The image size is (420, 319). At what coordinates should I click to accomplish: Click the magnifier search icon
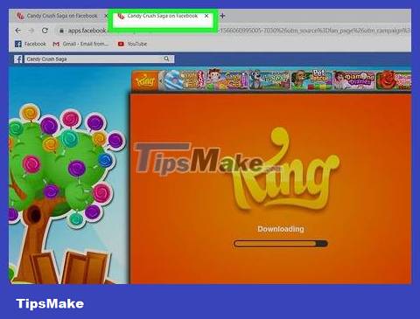tap(166, 59)
